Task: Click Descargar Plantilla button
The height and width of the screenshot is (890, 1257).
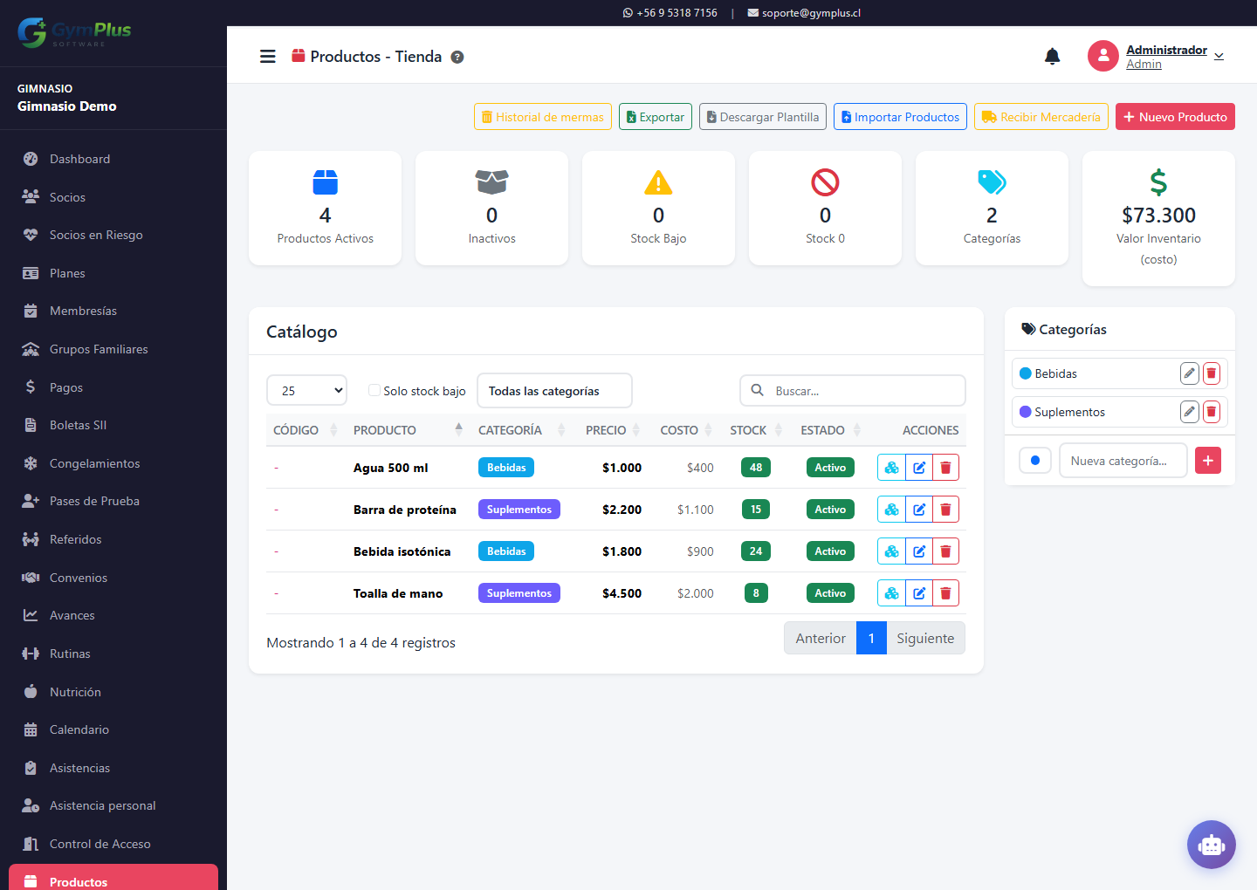Action: pyautogui.click(x=763, y=117)
